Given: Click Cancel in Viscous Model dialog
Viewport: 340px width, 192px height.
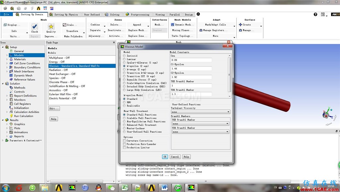Looking at the screenshot, I should 175,157.
